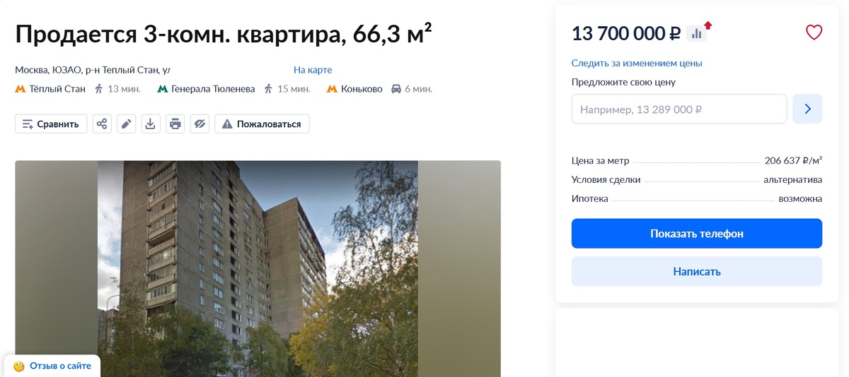Click the print icon
This screenshot has height=377, width=849.
tap(175, 124)
